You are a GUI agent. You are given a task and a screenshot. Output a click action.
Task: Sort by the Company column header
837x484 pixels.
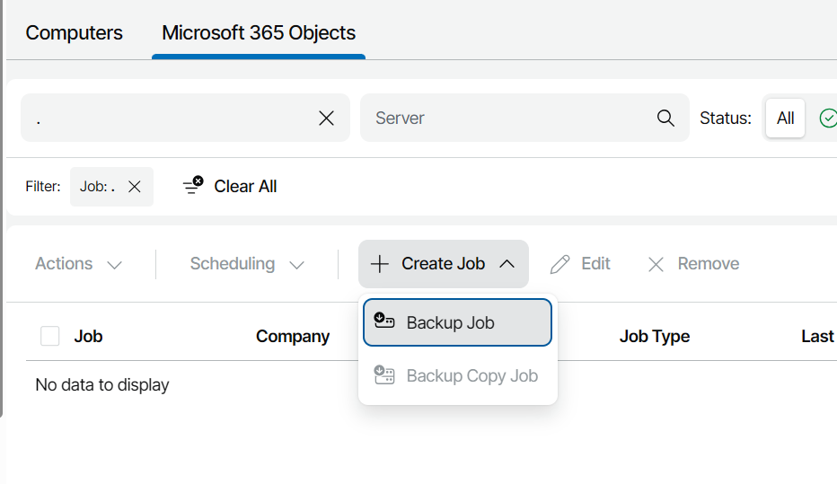(x=293, y=336)
